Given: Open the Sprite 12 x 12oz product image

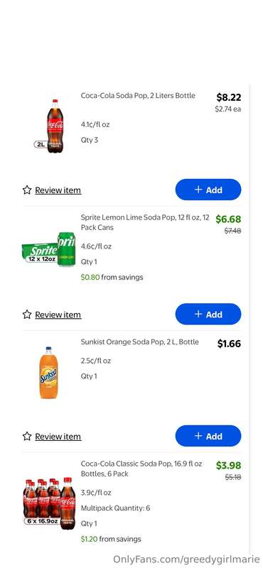Looking at the screenshot, I should coord(48,249).
